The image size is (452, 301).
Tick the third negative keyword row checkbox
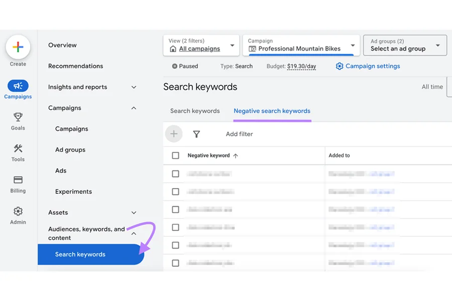(x=175, y=209)
